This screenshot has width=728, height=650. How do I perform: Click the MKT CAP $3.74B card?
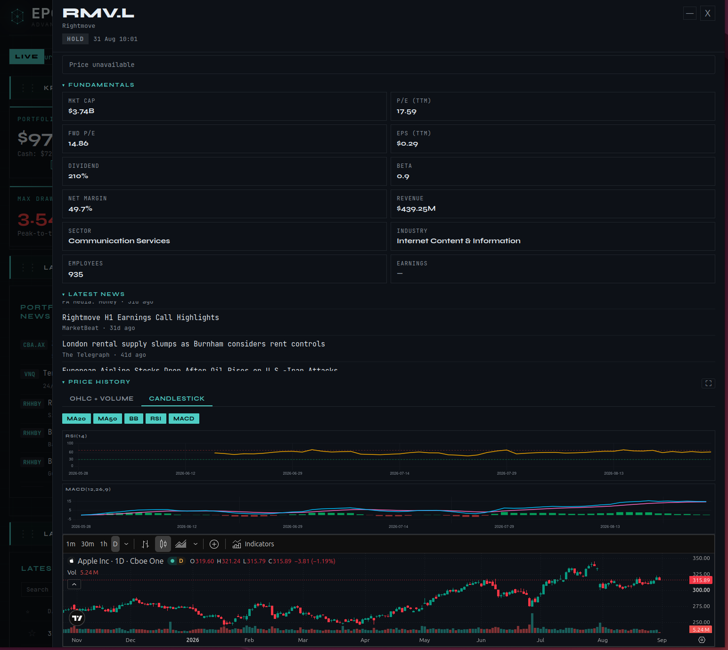tap(224, 107)
